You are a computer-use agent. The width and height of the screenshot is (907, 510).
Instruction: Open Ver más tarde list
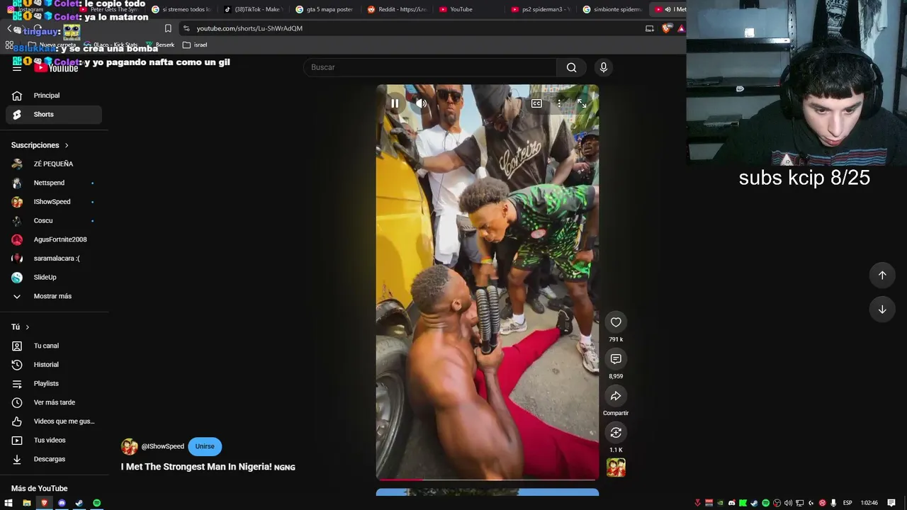coord(54,402)
